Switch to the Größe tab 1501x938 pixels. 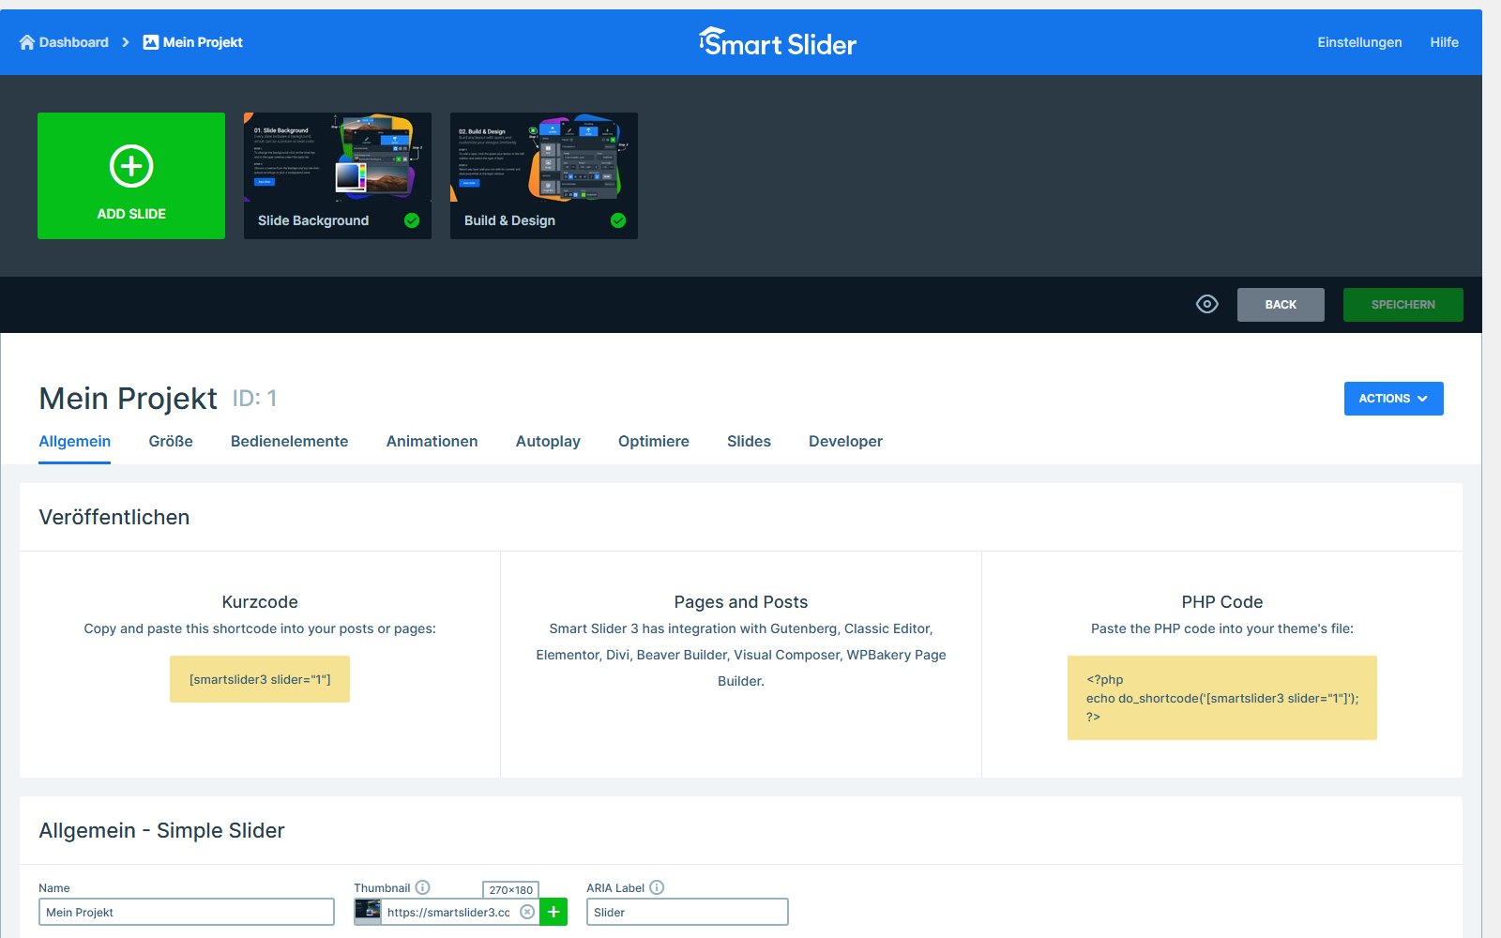point(171,441)
